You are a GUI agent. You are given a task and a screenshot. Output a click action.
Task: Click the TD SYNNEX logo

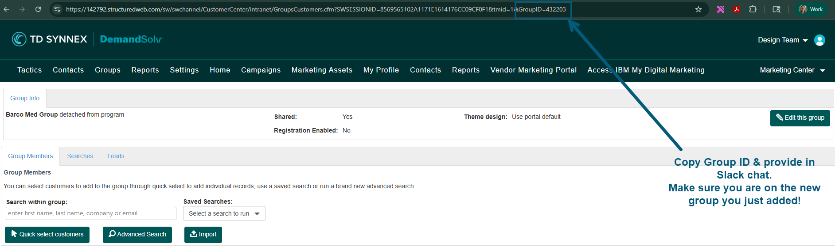(50, 39)
